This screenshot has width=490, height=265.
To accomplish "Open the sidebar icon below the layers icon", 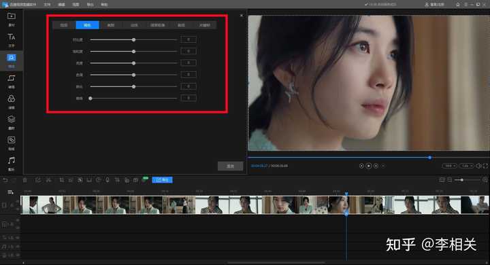I will (12, 140).
